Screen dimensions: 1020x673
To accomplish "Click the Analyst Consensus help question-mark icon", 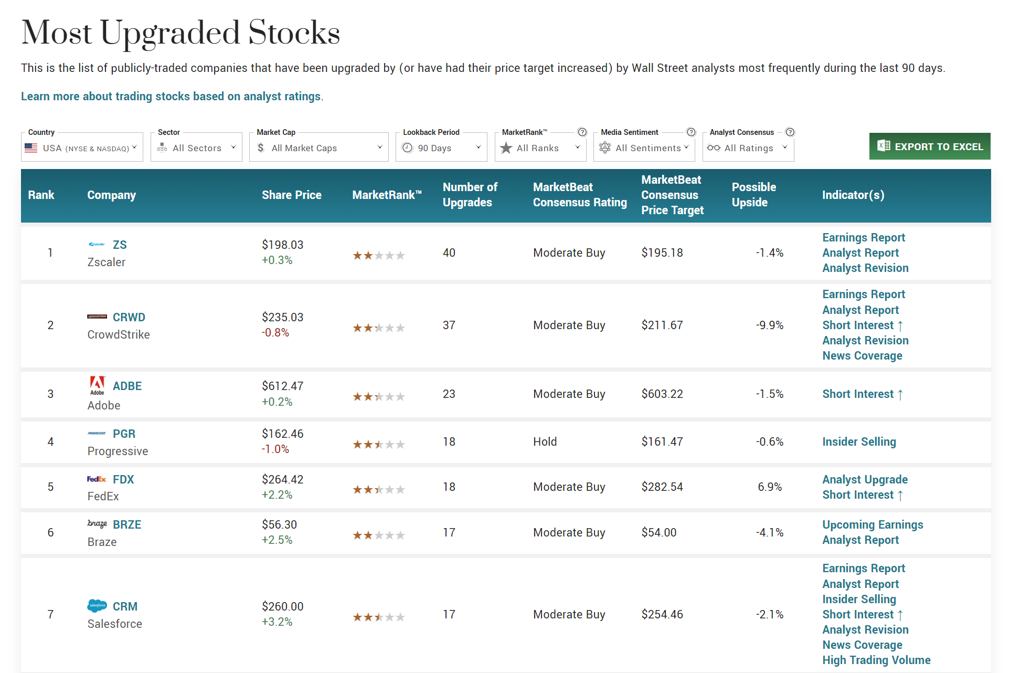I will [790, 132].
